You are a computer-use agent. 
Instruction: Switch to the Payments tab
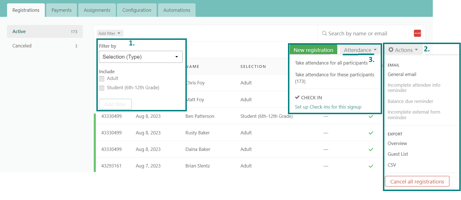[x=61, y=10]
